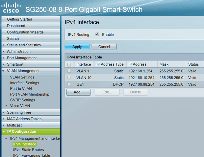Open IPv4 Management and Interfaces submenu

coord(35,138)
